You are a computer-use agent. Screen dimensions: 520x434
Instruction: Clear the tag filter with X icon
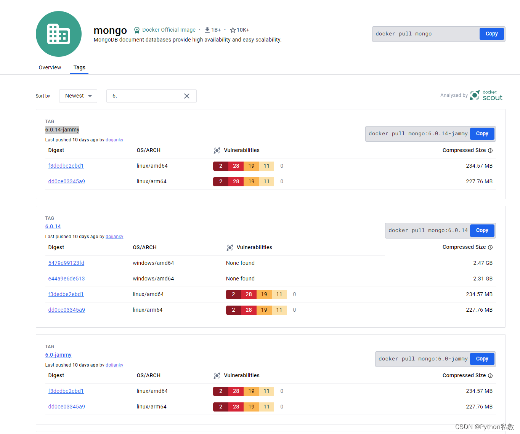point(187,96)
